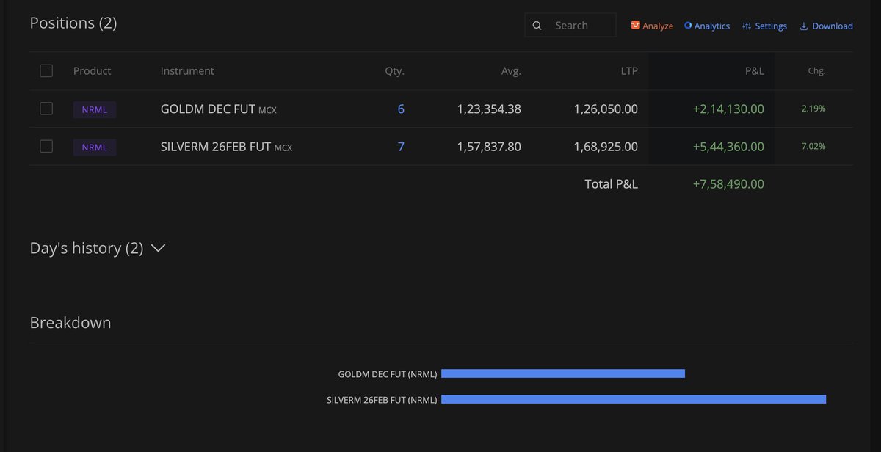Click change value 7.02%
Screen dimensions: 881x452
click(x=813, y=146)
